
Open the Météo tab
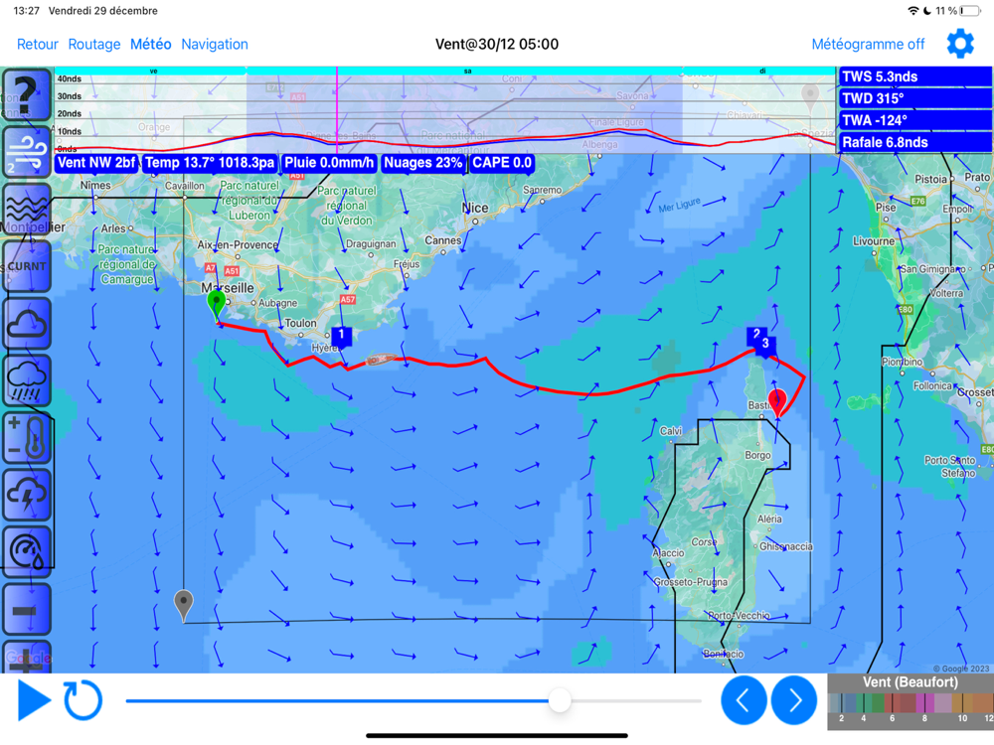pos(151,45)
